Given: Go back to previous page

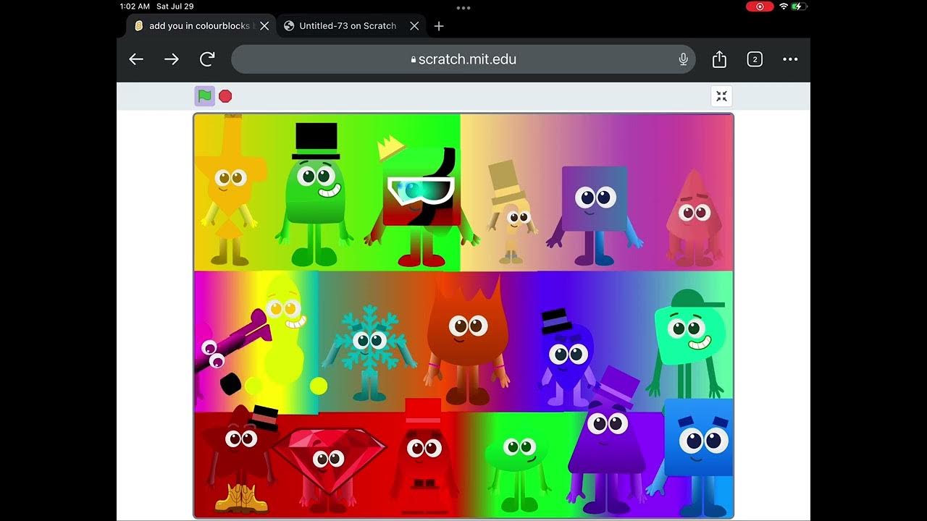Looking at the screenshot, I should point(136,59).
